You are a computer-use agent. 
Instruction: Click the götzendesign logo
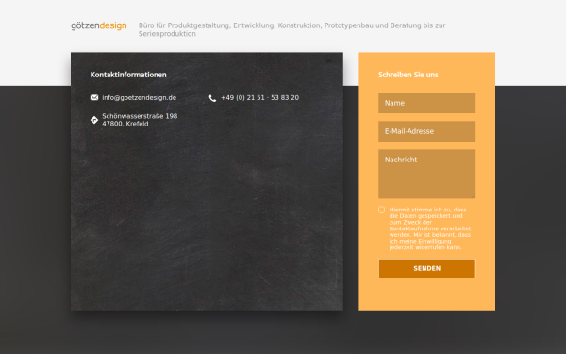(98, 26)
